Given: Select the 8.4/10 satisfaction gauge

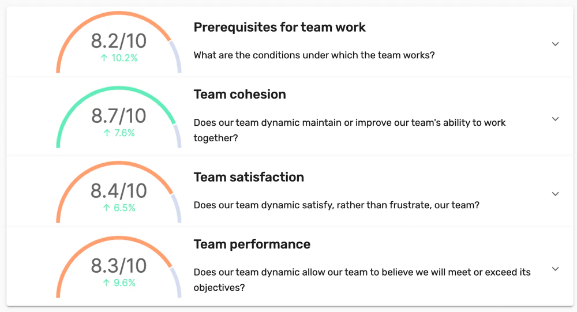Looking at the screenshot, I should coord(119,191).
